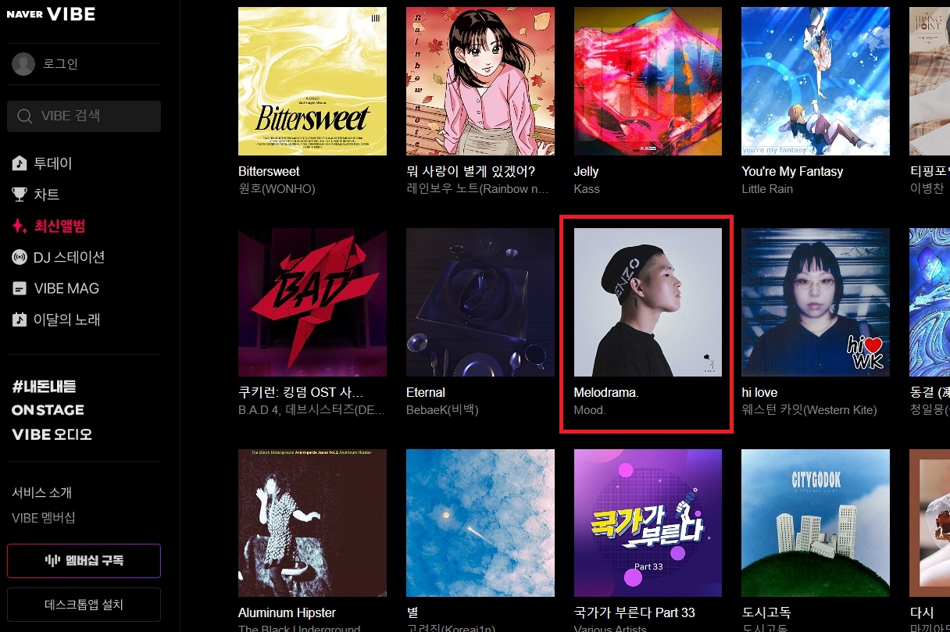Screen dimensions: 950x632
Task: Open the Bittersweet album cover
Action: (x=312, y=81)
